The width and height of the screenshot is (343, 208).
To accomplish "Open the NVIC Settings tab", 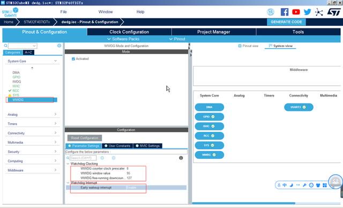I will [148, 146].
